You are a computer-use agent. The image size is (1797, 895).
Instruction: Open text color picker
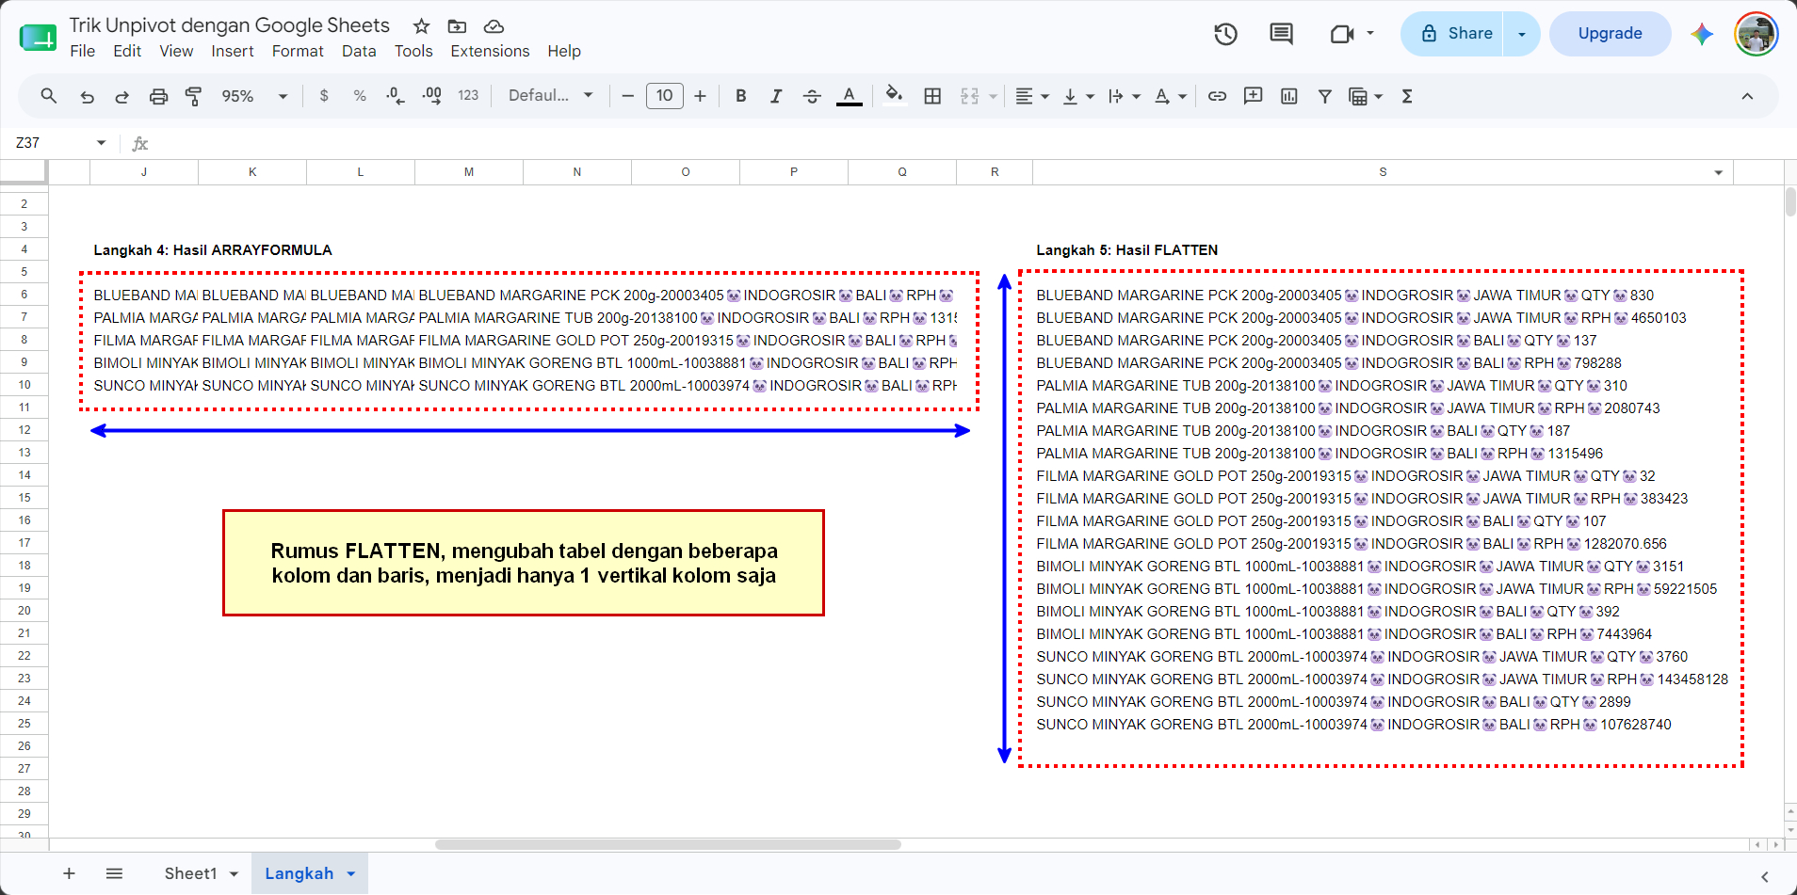[850, 96]
